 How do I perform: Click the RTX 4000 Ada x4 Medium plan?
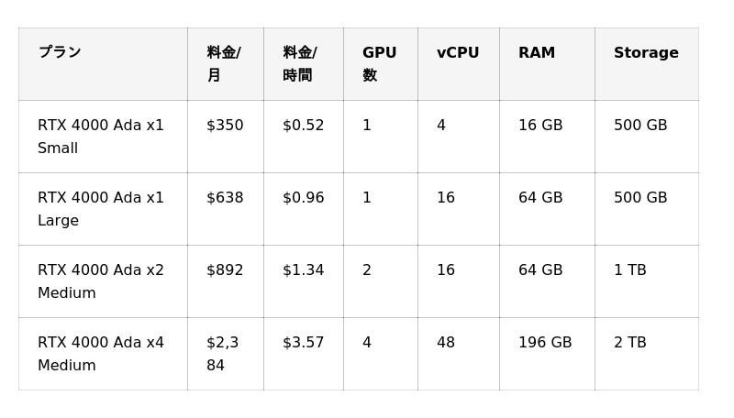(x=101, y=354)
